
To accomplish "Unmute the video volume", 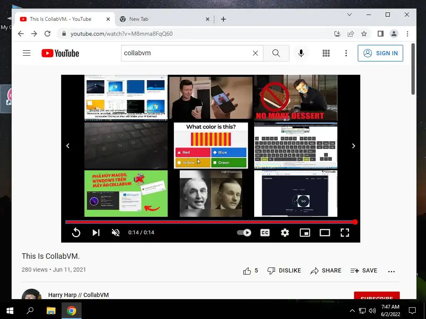I will 116,233.
